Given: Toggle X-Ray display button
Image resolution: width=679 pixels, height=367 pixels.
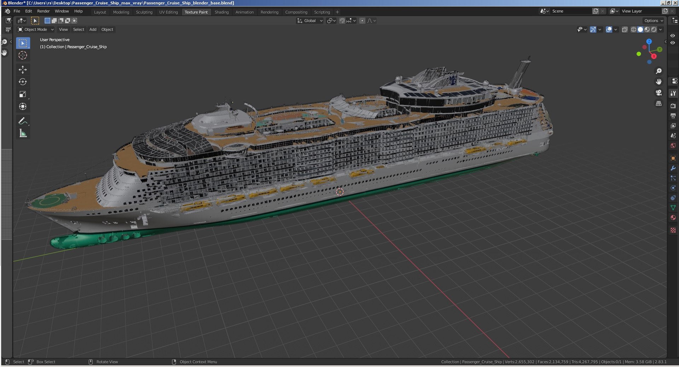Looking at the screenshot, I should (x=625, y=30).
